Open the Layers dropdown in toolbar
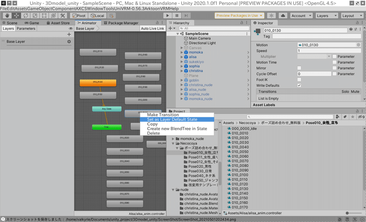Screen dimensions: 366x222 tap(327, 16)
